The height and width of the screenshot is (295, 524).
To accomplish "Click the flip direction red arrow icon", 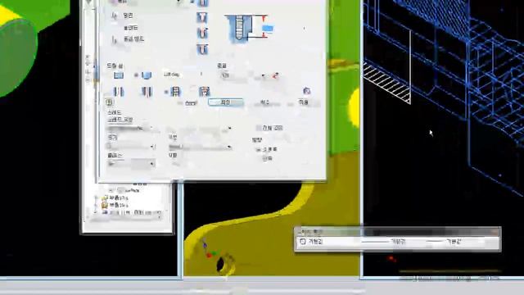I will tap(275, 75).
